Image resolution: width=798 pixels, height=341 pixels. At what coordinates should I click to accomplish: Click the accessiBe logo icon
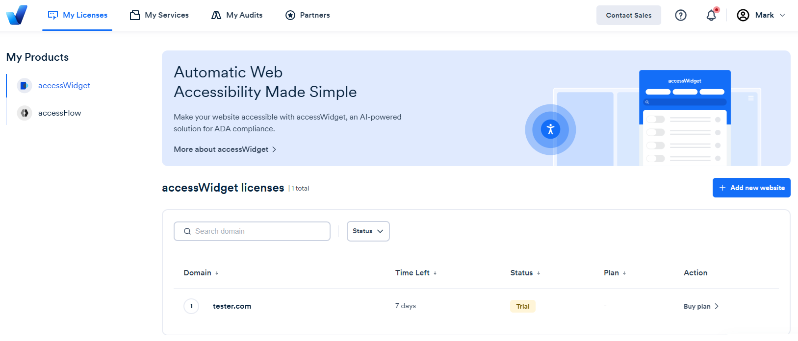tap(17, 15)
